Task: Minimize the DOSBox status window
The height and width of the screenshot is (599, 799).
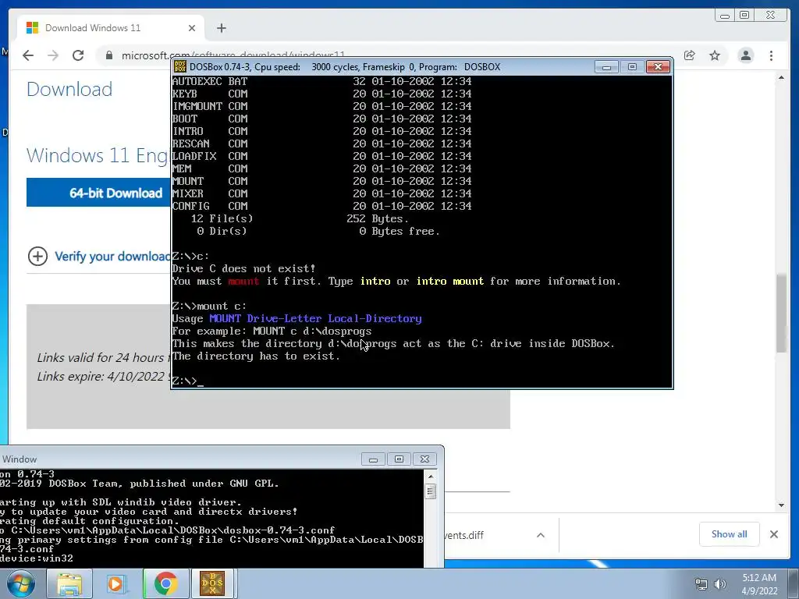Action: (x=373, y=459)
